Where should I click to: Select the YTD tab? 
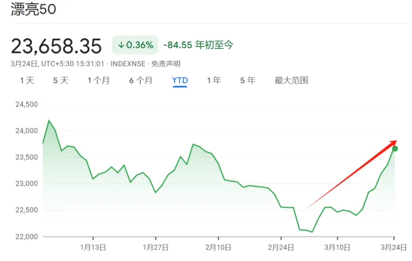click(x=180, y=80)
